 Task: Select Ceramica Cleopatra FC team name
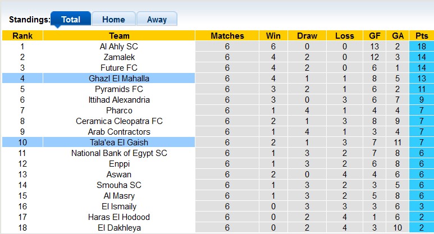[119, 121]
